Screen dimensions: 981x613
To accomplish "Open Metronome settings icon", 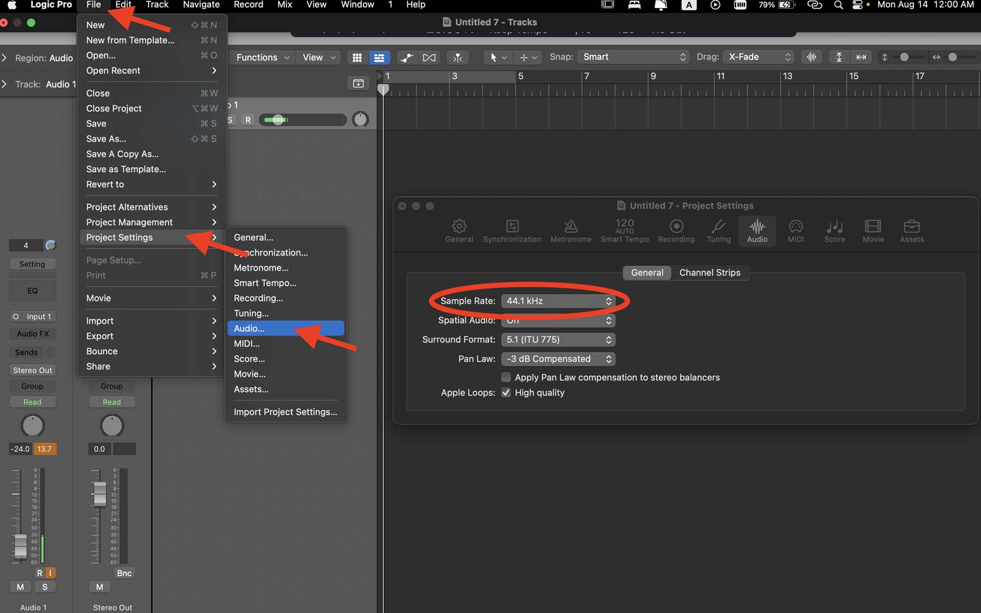I will tap(571, 231).
